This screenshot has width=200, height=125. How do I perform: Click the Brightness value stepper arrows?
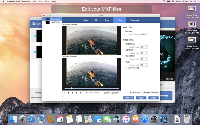[x=147, y=47]
